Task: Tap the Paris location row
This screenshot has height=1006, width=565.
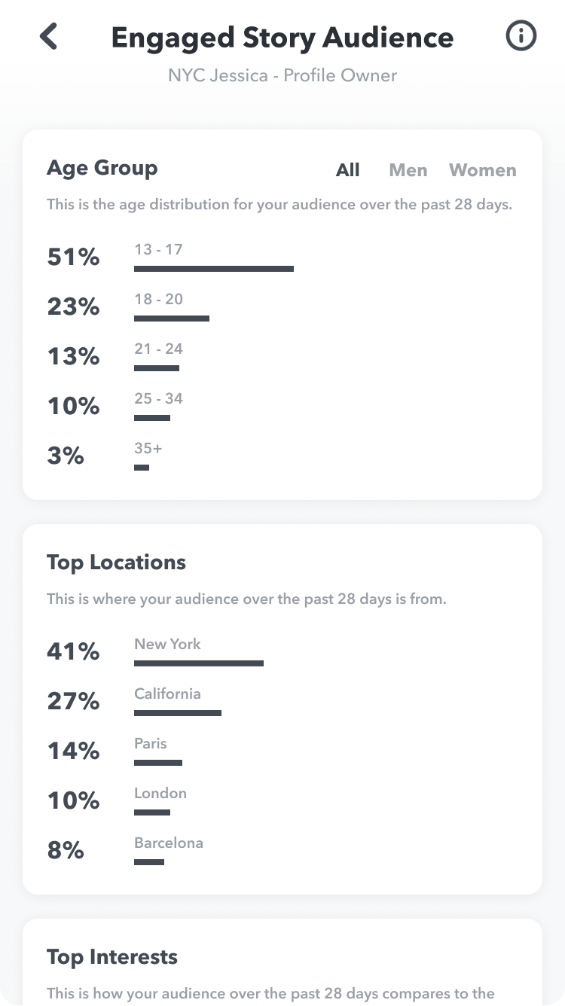Action: pyautogui.click(x=282, y=751)
